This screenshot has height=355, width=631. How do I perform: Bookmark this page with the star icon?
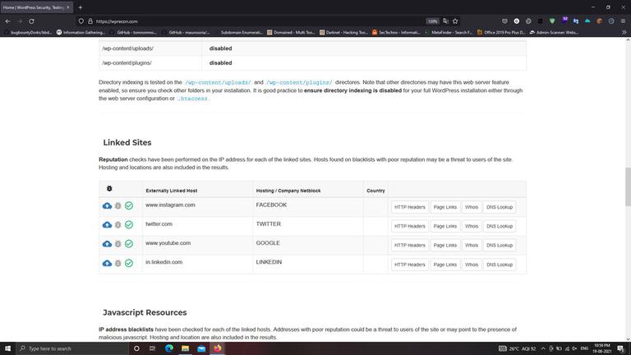tap(455, 21)
